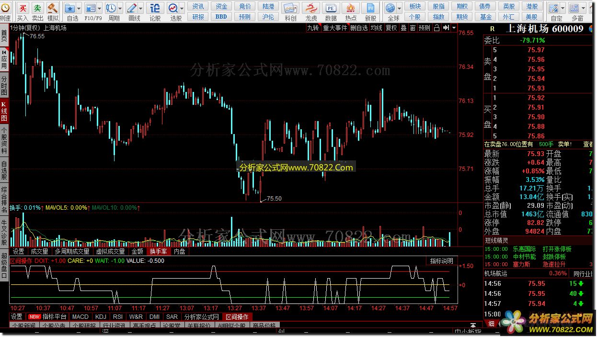Click 乐惠国际 in 短线精灵 list
The height and width of the screenshot is (337, 597).
525,249
